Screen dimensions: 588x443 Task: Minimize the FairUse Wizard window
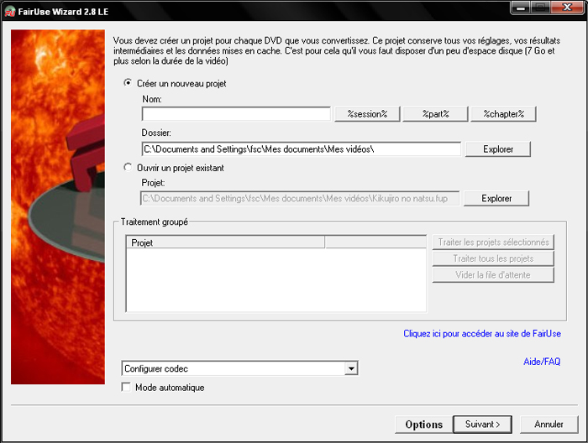pos(521,8)
